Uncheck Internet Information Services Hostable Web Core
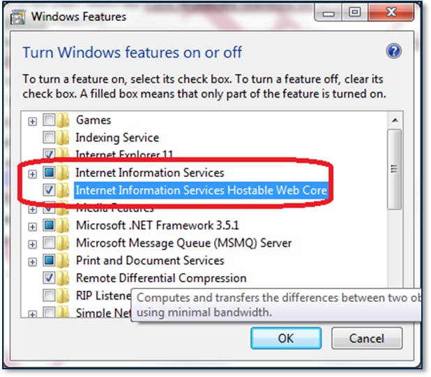 pos(49,190)
